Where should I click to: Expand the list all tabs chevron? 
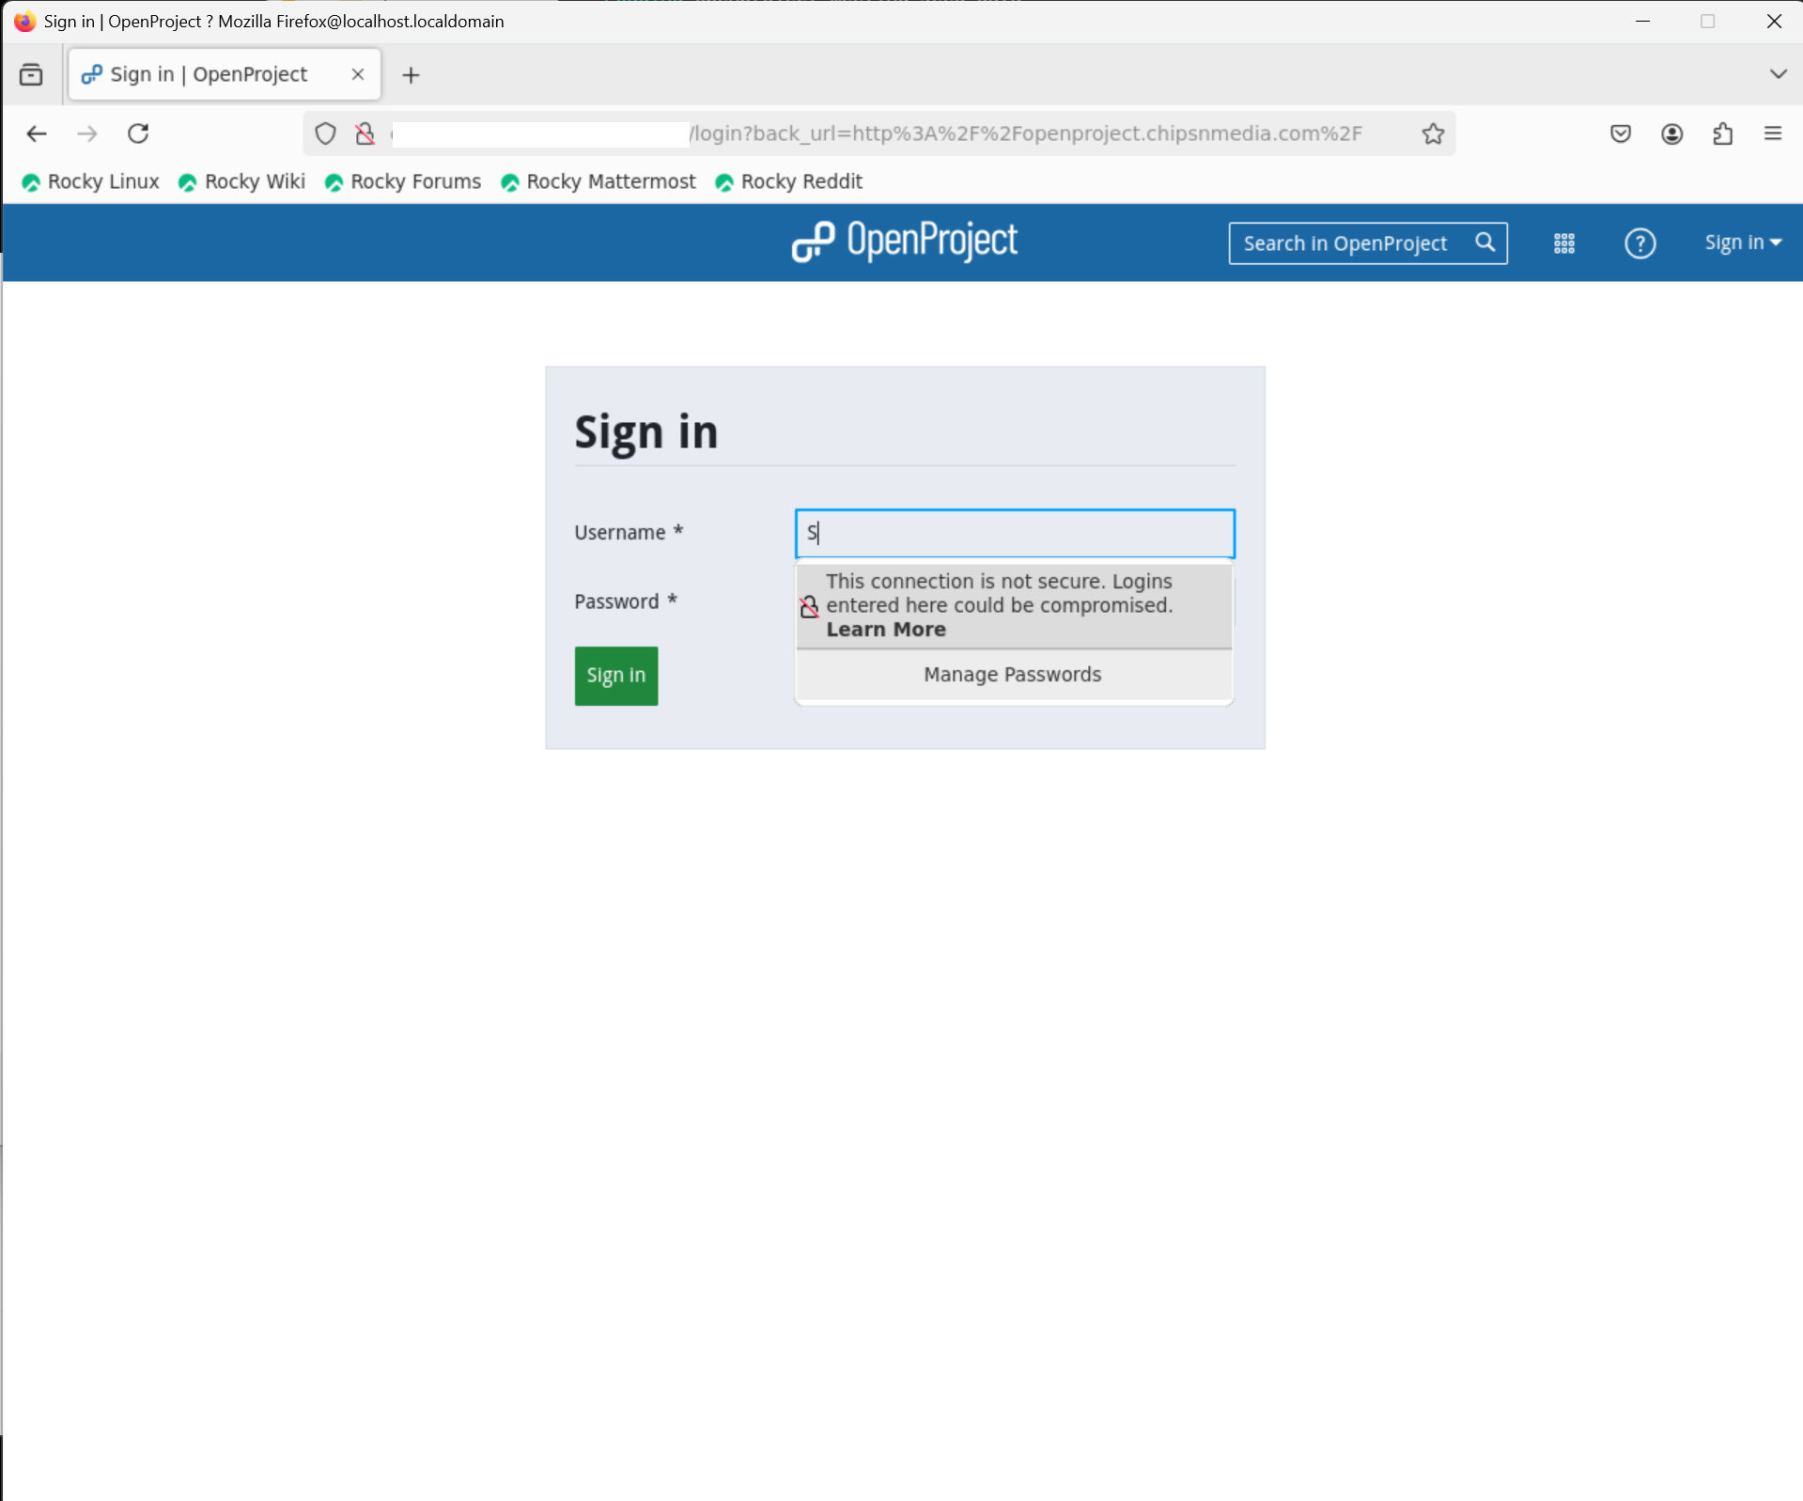1778,74
